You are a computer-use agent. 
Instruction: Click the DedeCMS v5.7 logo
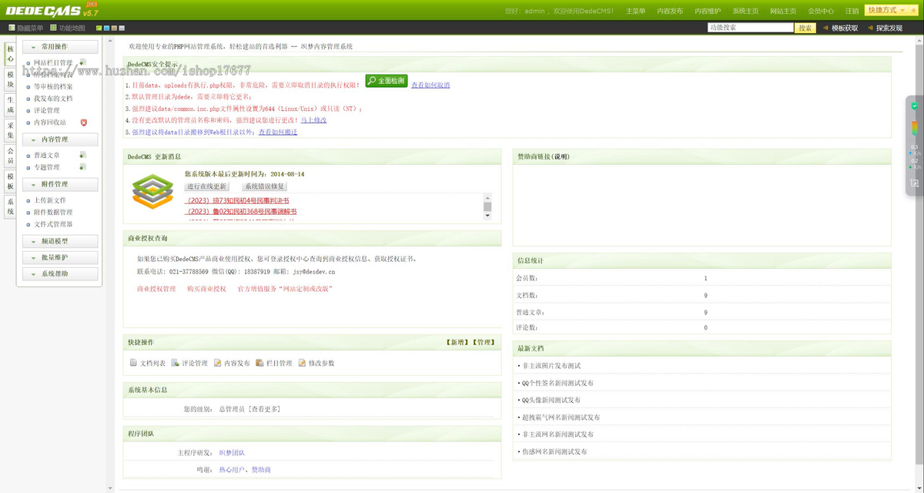point(52,10)
